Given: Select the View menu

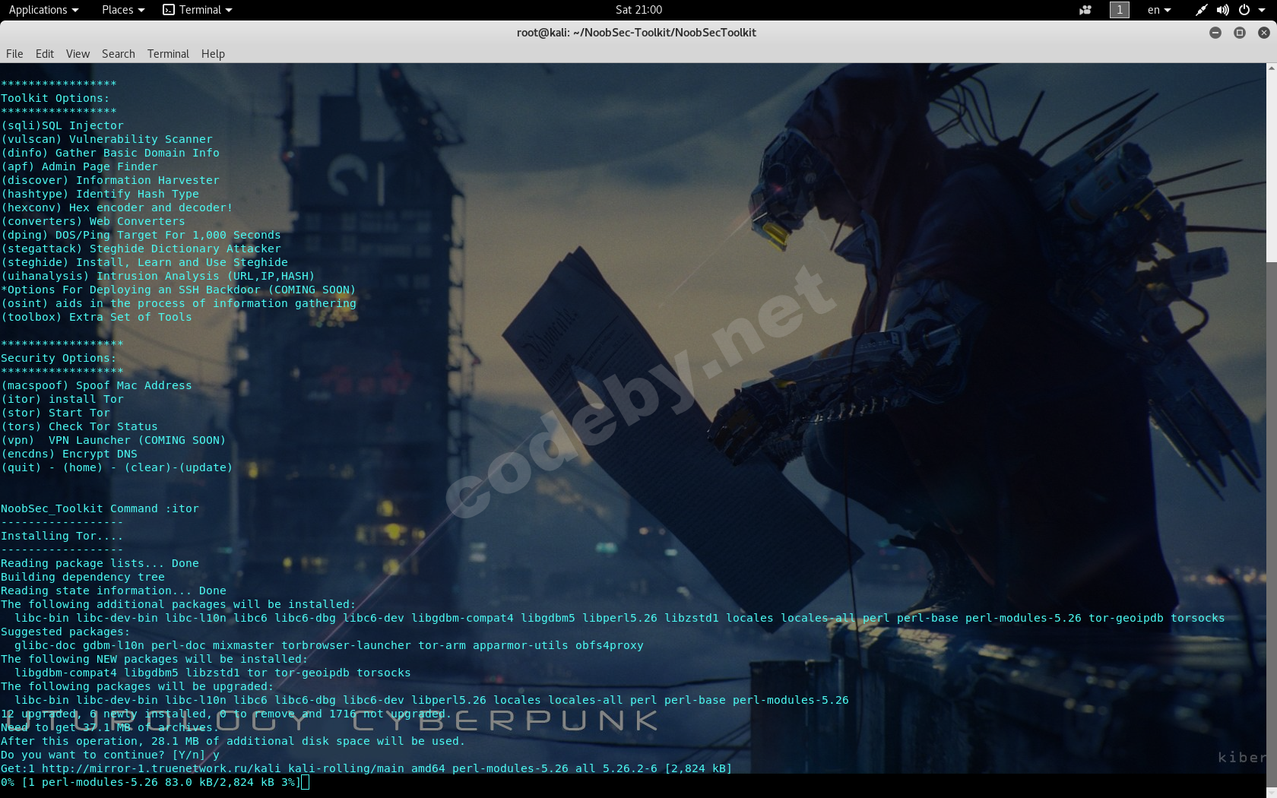Looking at the screenshot, I should [78, 54].
